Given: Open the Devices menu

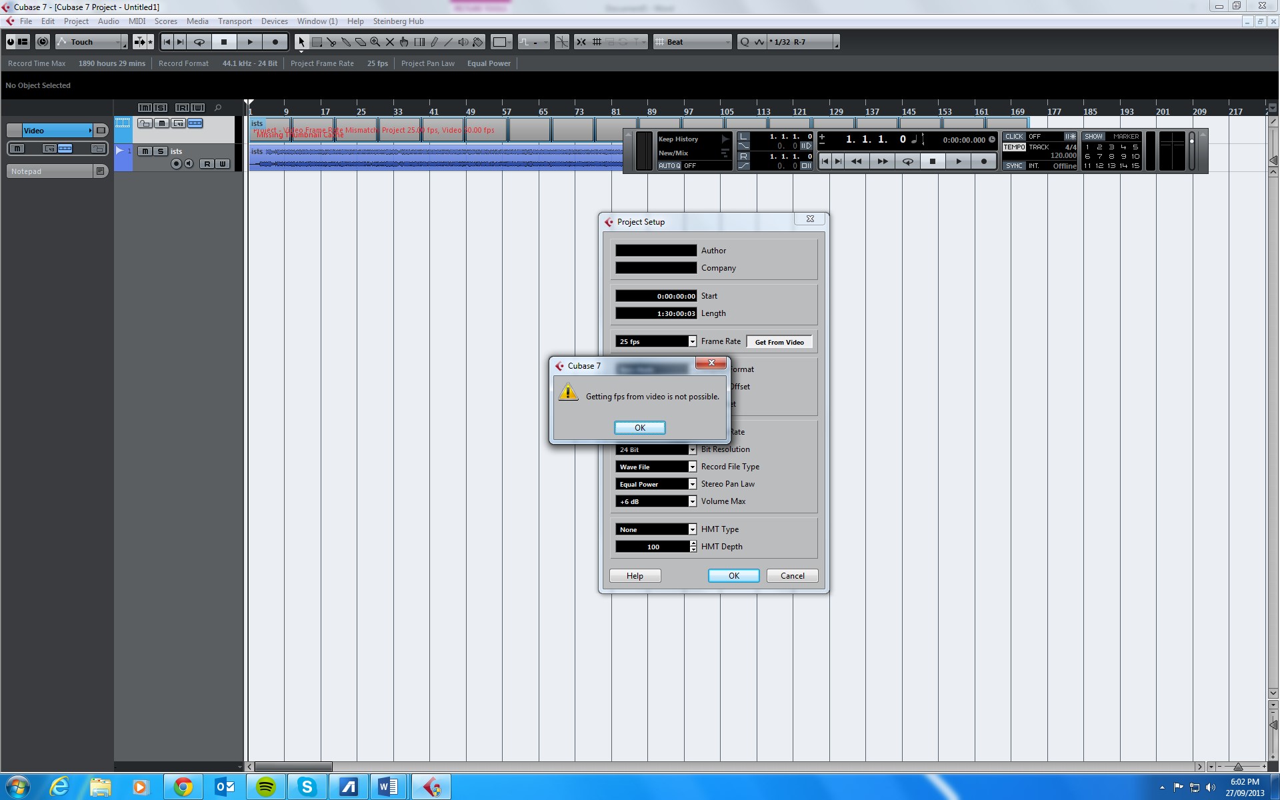Looking at the screenshot, I should (x=274, y=21).
